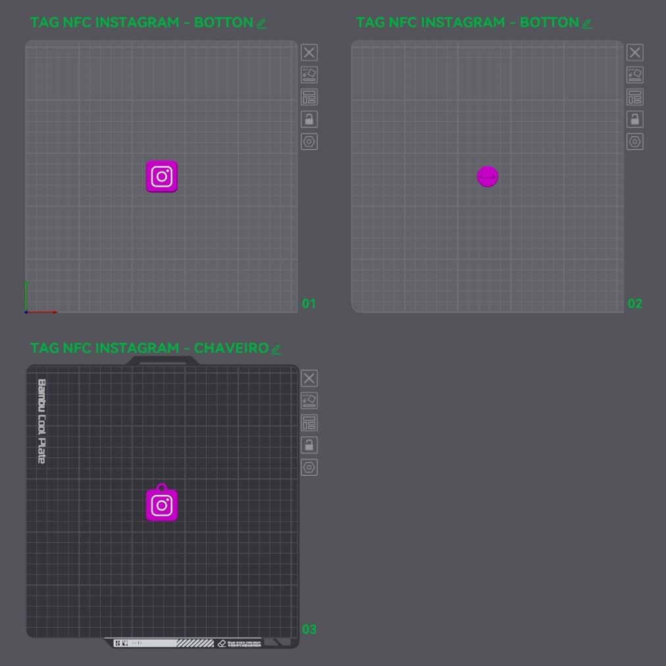Arrange objects on plate 01
This screenshot has width=666, height=666.
click(309, 97)
